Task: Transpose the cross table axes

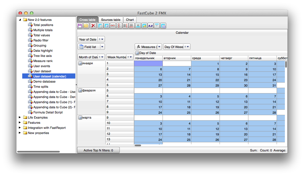Action: coord(107,26)
